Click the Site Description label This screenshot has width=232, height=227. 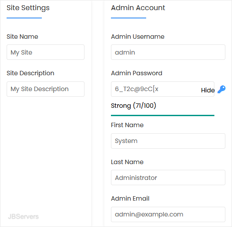[x=30, y=73]
